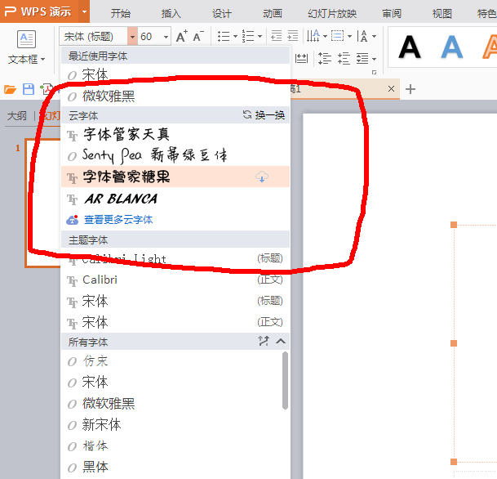Click the distributed alignment icon

click(301, 59)
